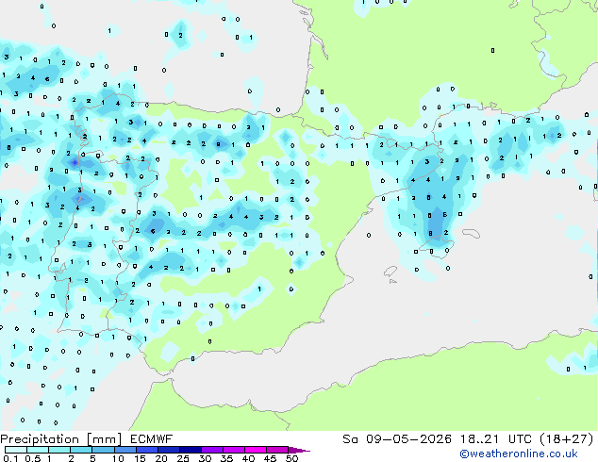Click the "Precipitation" title word
Screen dimensions: 598x462
click(40, 439)
